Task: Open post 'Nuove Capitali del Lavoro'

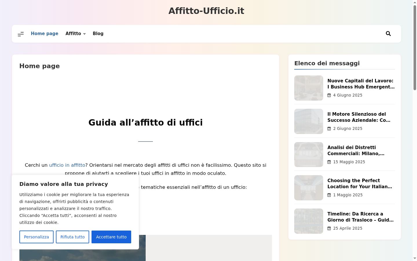Action: coord(361,84)
